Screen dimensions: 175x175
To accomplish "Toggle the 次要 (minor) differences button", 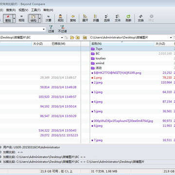I will pos(48,18).
